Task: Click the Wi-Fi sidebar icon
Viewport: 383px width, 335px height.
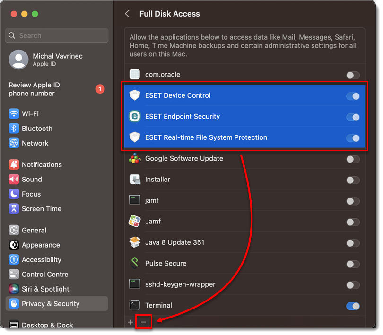Action: [14, 113]
